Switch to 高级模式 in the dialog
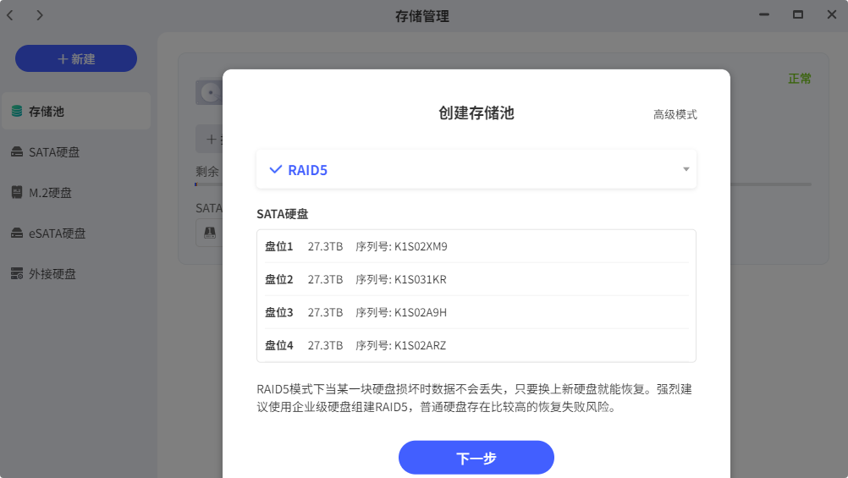The image size is (848, 478). pyautogui.click(x=675, y=115)
